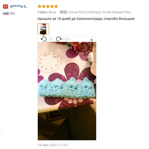This screenshot has width=149, height=149.
Task: Click the A1 buyer level badge
Action: coord(6,6)
